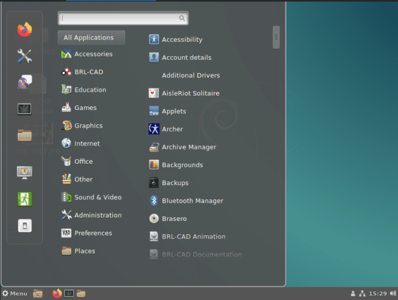
Task: Click the user tray icon in panel
Action: tap(353, 294)
